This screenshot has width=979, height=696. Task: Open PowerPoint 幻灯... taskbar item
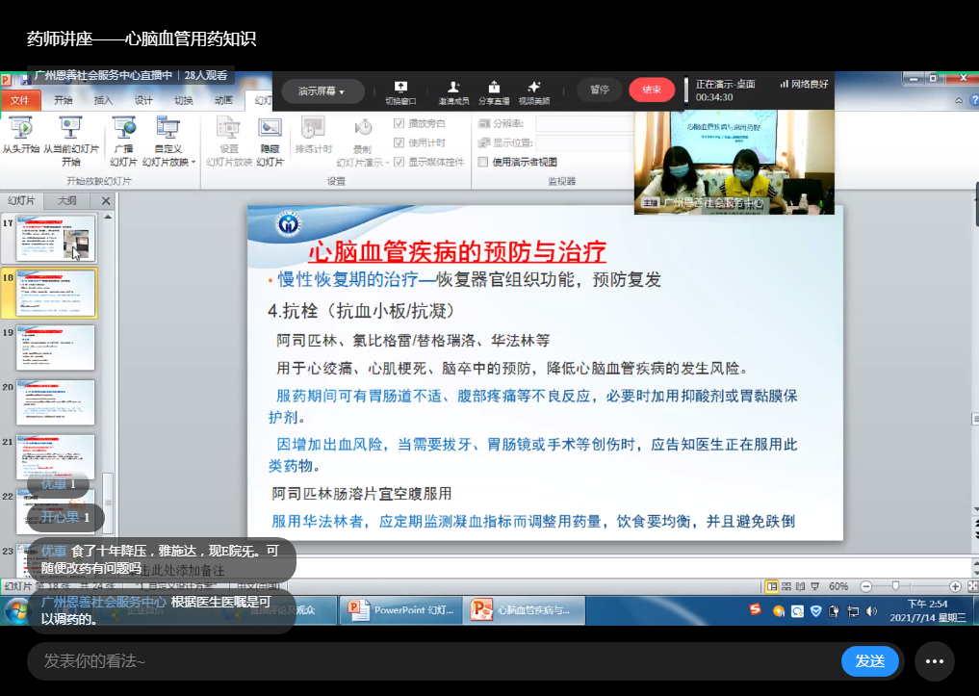tap(401, 610)
